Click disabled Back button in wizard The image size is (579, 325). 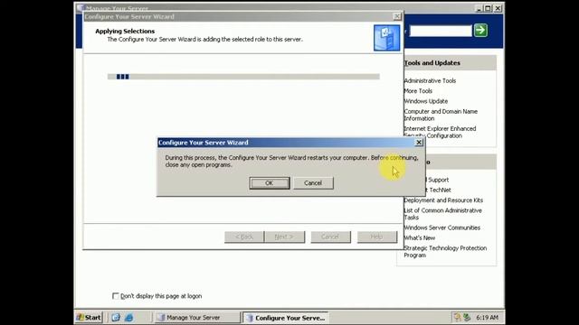coord(244,237)
